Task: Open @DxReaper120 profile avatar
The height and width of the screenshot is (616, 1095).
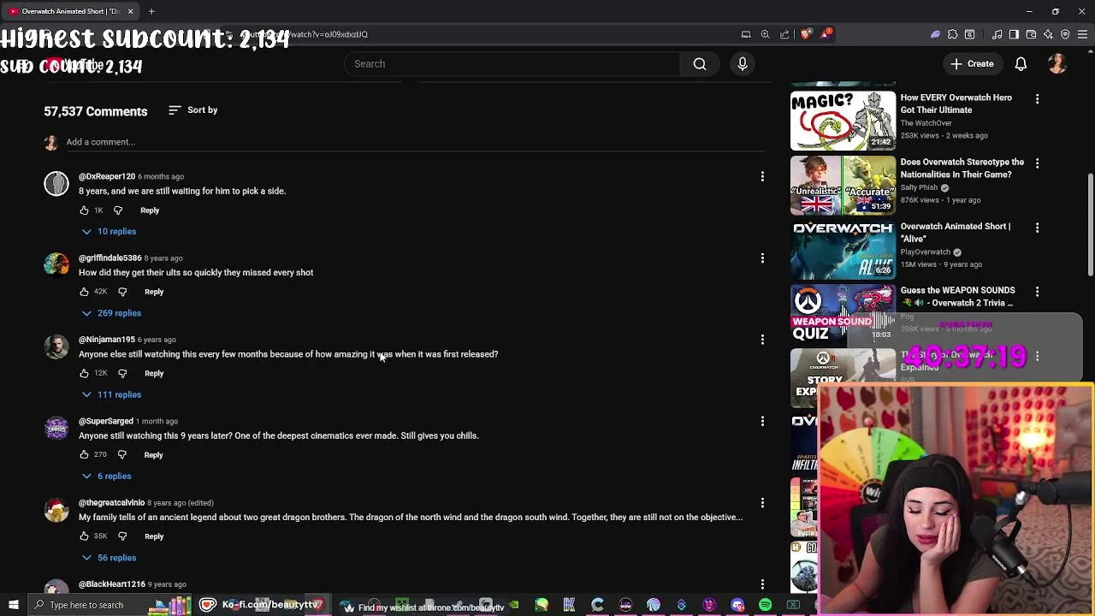Action: 56,184
